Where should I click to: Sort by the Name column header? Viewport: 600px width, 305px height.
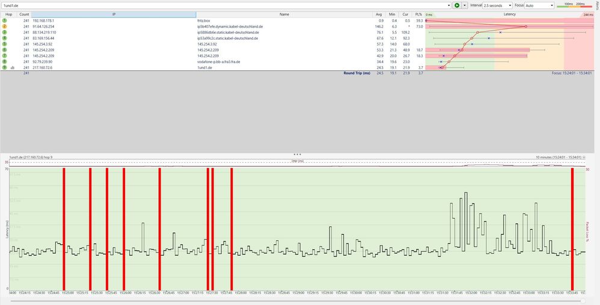[284, 13]
